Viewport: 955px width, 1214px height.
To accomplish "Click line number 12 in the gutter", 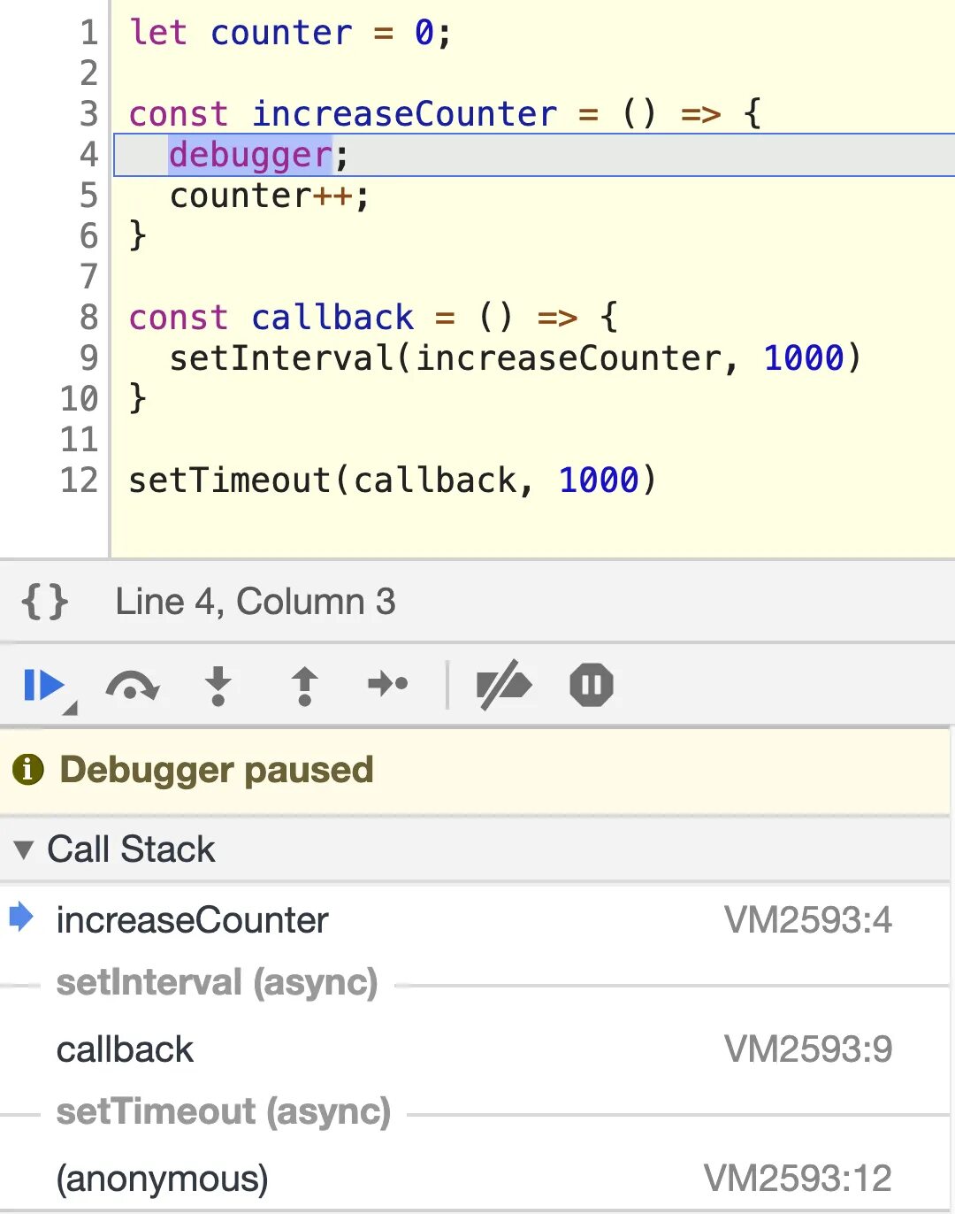I will [80, 480].
